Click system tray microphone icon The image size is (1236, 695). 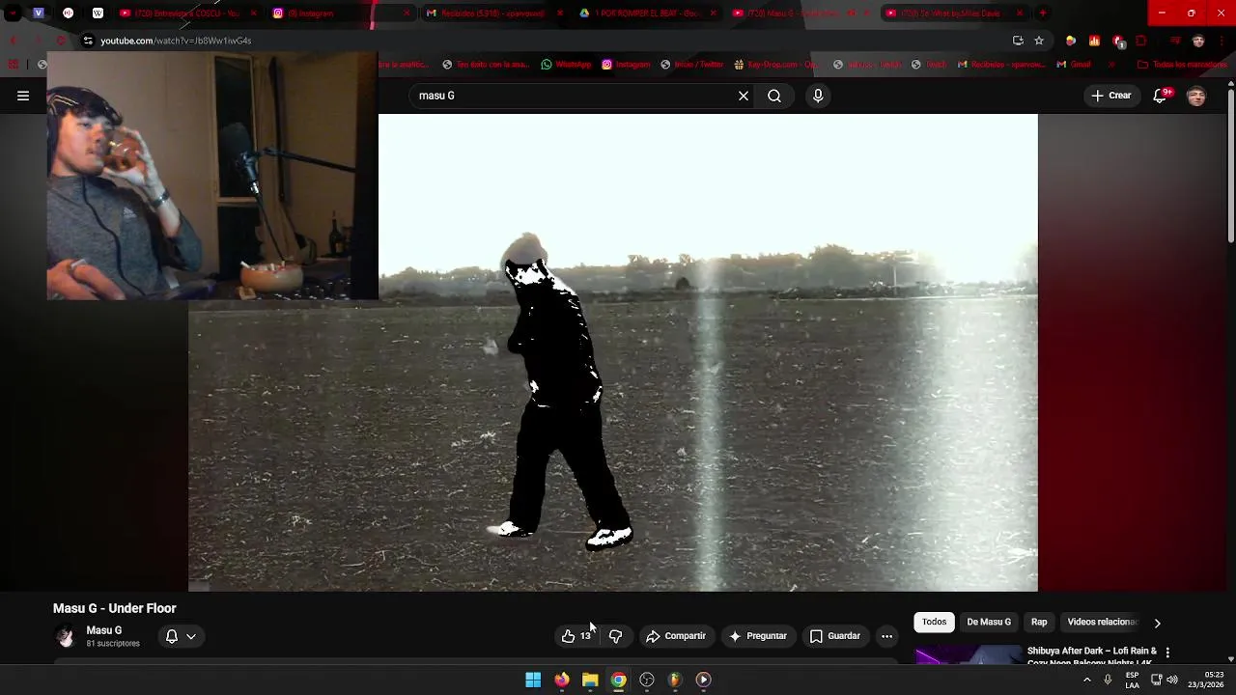click(x=1108, y=680)
